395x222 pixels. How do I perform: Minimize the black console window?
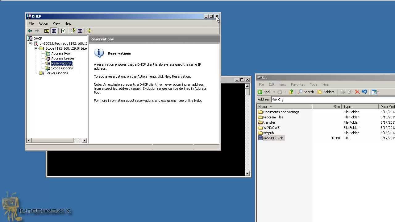[237, 80]
